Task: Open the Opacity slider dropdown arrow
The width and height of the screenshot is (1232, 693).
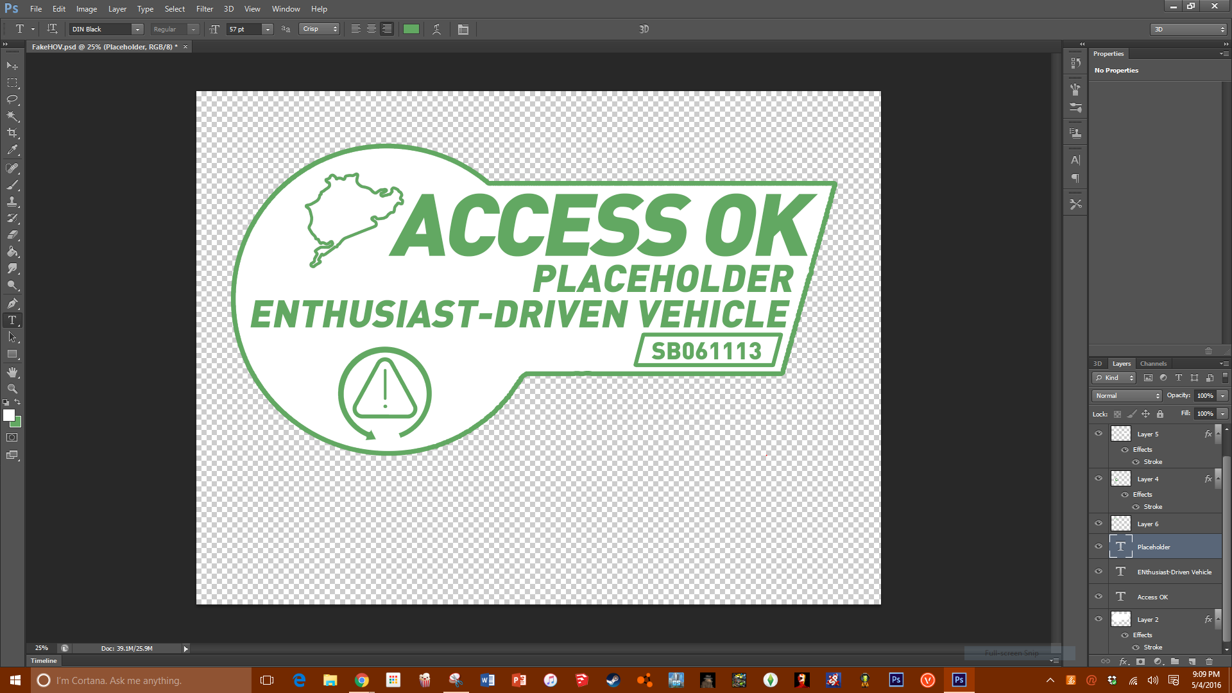Action: pos(1223,396)
